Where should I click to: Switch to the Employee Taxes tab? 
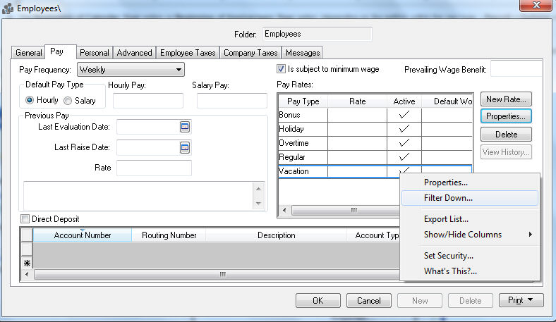point(188,53)
